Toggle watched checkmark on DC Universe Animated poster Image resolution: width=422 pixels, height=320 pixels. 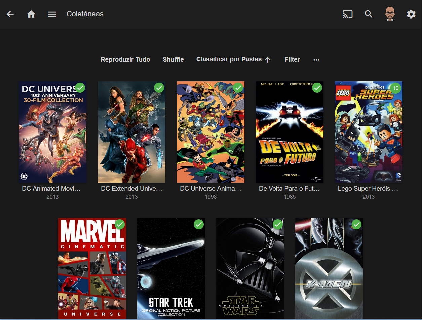[x=238, y=88]
